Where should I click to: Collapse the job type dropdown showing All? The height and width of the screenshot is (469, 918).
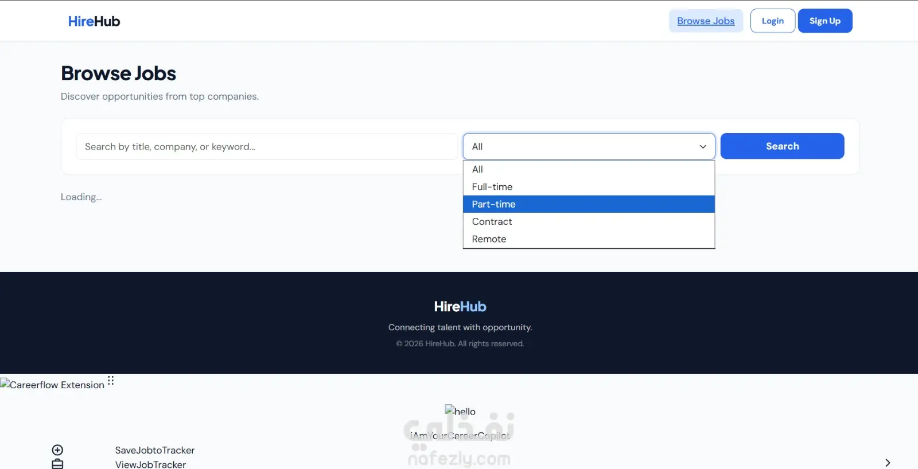589,147
